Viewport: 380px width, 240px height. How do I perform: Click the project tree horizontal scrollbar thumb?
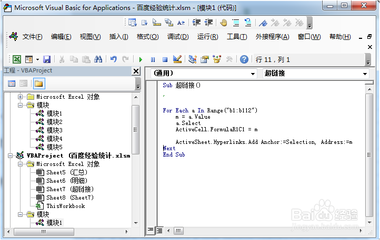tap(44, 232)
